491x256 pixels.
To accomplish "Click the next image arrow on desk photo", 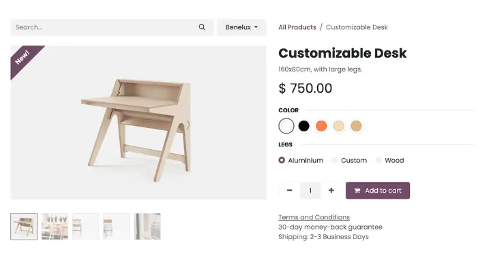I will [188, 125].
